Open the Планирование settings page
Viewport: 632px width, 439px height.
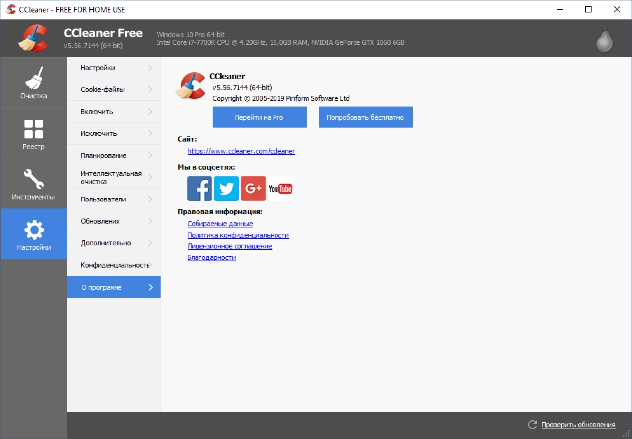tap(114, 156)
